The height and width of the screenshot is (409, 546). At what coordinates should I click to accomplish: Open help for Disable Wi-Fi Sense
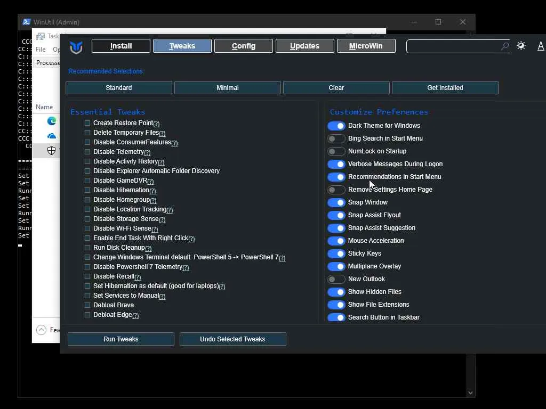pyautogui.click(x=155, y=229)
